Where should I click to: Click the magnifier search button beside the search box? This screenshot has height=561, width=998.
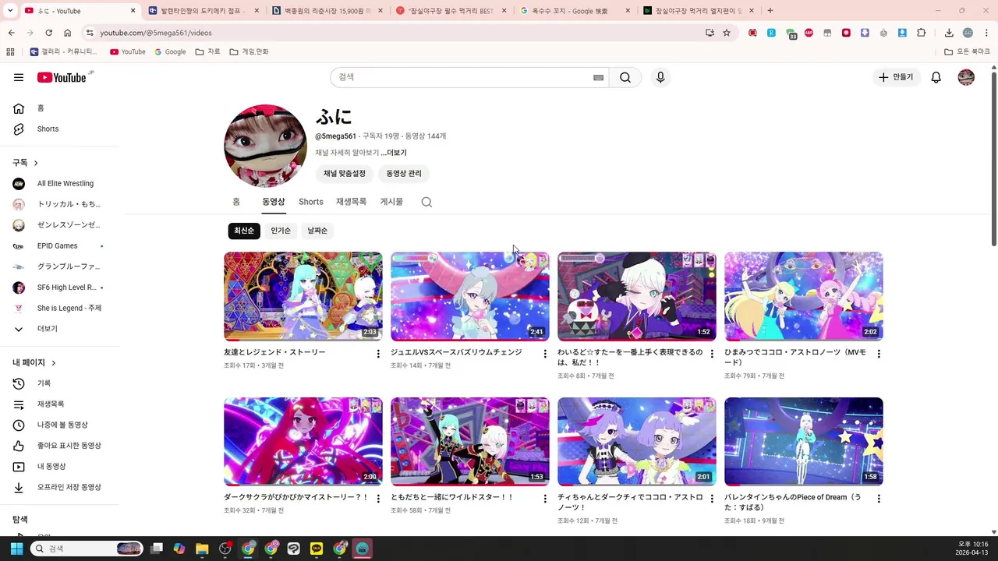click(x=625, y=77)
